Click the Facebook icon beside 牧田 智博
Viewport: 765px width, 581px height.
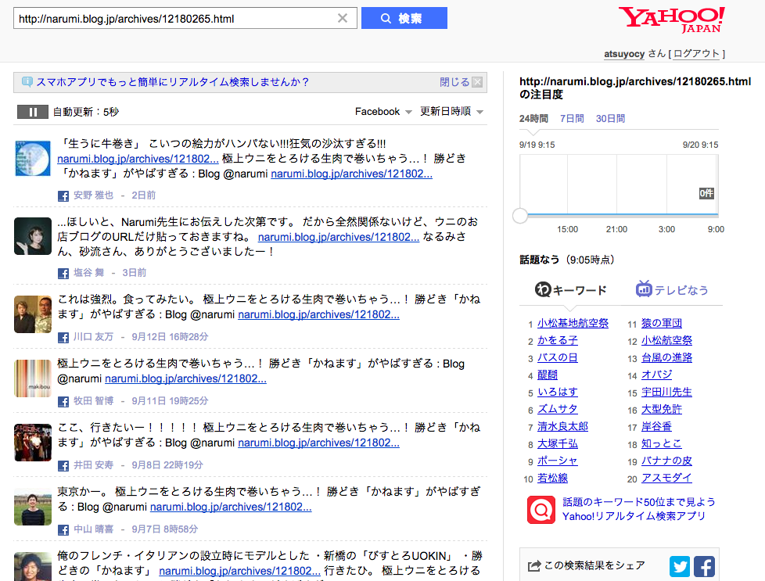pos(63,402)
